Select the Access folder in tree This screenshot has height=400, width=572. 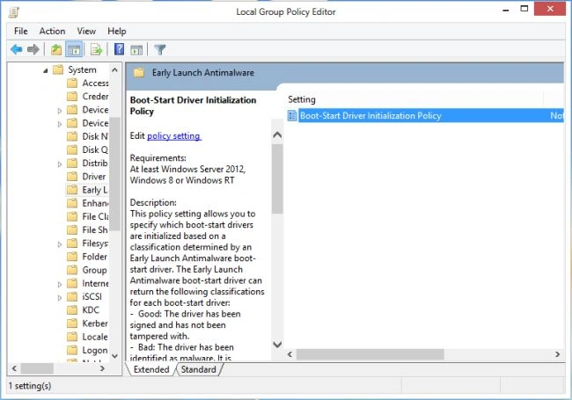click(95, 83)
